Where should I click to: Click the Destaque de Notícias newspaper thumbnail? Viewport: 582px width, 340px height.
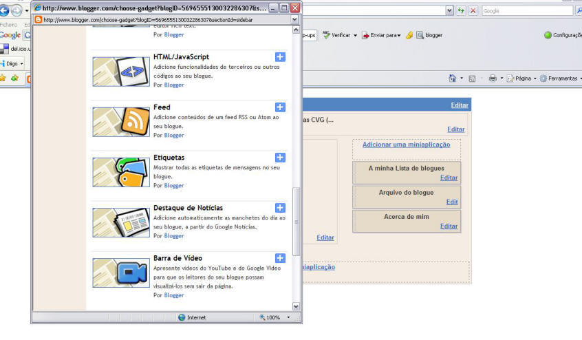pyautogui.click(x=121, y=223)
